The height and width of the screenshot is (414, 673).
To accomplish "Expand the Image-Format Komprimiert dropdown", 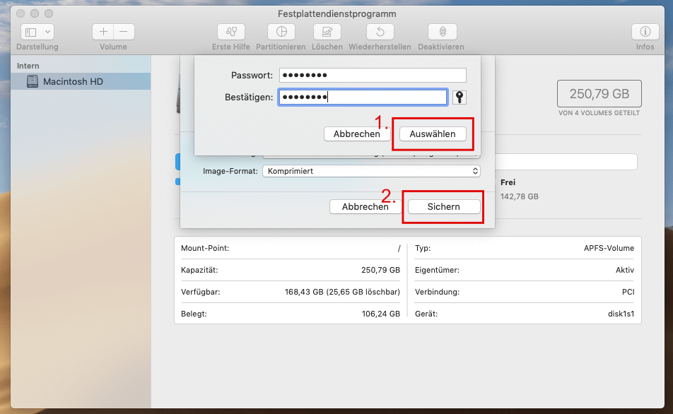I will click(371, 171).
